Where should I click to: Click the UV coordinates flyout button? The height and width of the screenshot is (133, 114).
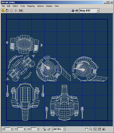(77, 11)
